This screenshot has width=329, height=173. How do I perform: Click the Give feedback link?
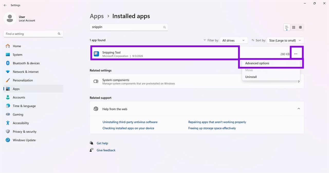(106, 150)
